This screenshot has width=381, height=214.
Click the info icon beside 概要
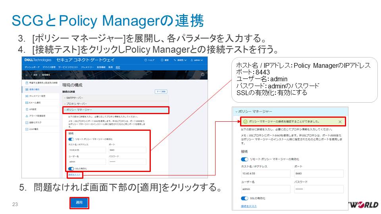click(x=162, y=60)
